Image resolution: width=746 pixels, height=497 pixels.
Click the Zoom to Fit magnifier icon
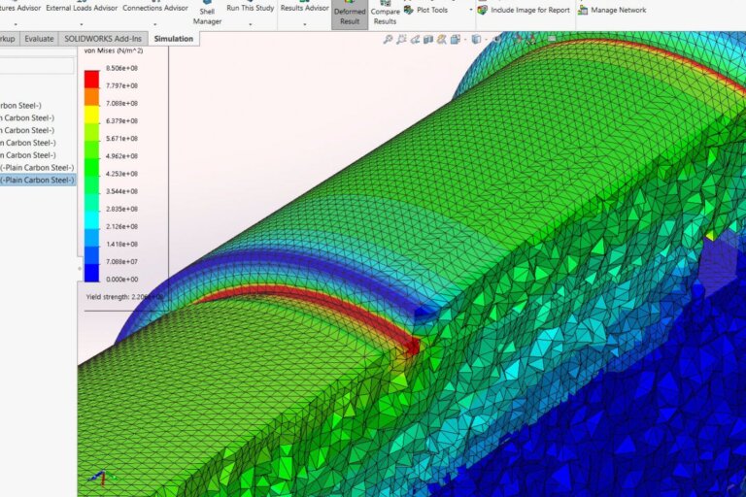coord(388,40)
